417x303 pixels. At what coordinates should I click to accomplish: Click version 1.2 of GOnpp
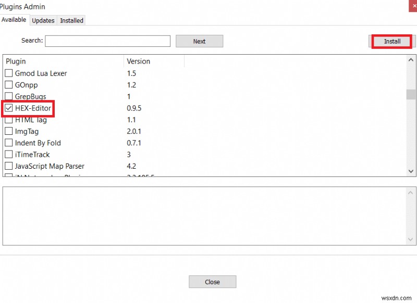[131, 85]
